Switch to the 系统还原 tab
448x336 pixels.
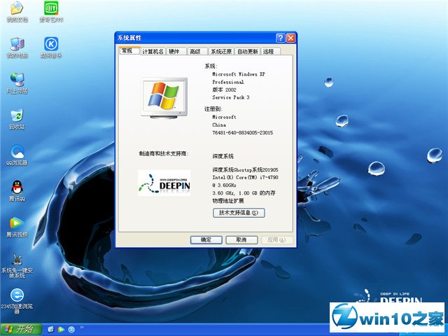click(x=221, y=51)
